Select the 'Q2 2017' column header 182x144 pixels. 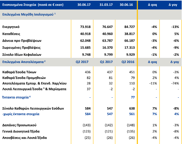(x=82, y=62)
